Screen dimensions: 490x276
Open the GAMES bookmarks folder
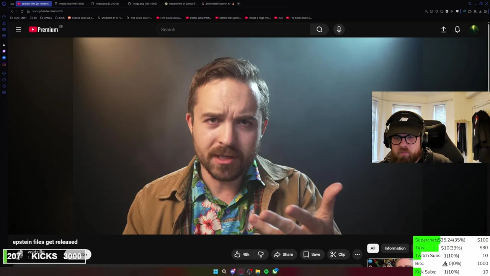click(x=46, y=18)
